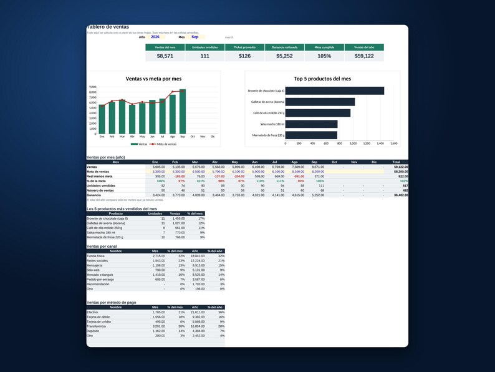Viewport: 495px width, 372px height.
Task: Select the yellow Año cell showing 2026
Action: [155, 37]
